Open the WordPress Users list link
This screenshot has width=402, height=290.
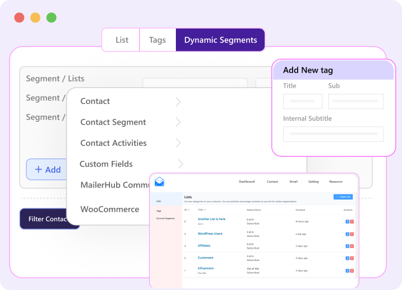pyautogui.click(x=210, y=234)
